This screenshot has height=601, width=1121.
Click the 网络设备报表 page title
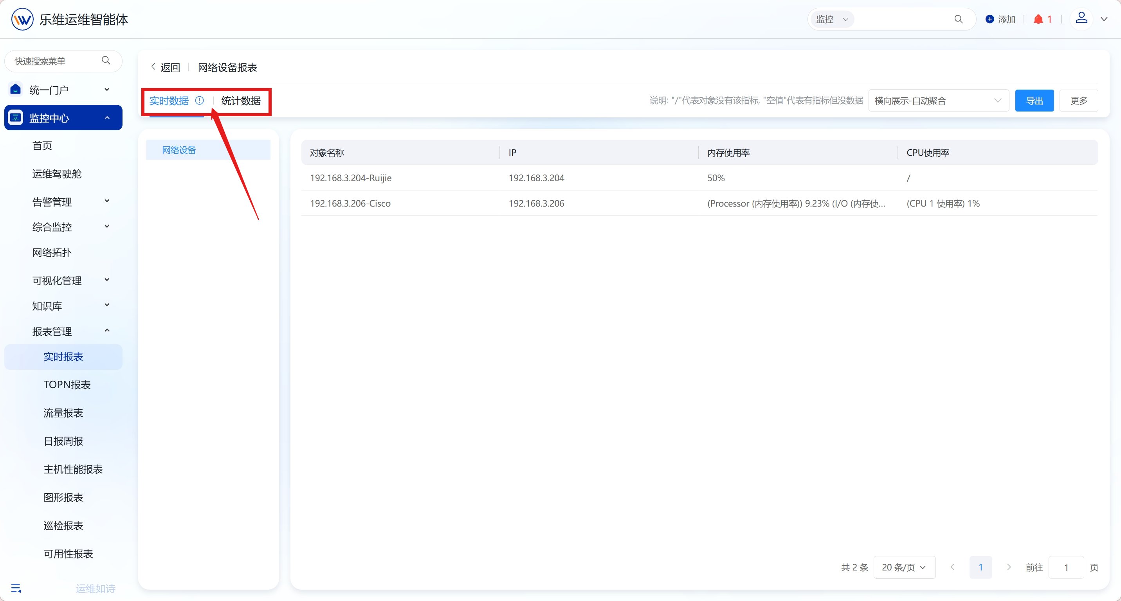click(x=227, y=67)
